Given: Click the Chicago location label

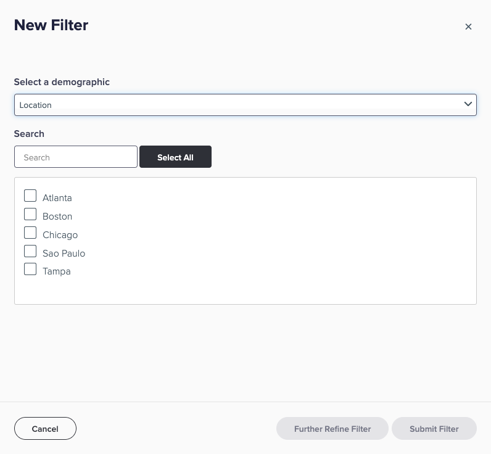Looking at the screenshot, I should tap(60, 235).
